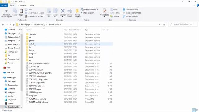Switch to large icons view in status bar
This screenshot has width=199, height=112.
[x=197, y=110]
